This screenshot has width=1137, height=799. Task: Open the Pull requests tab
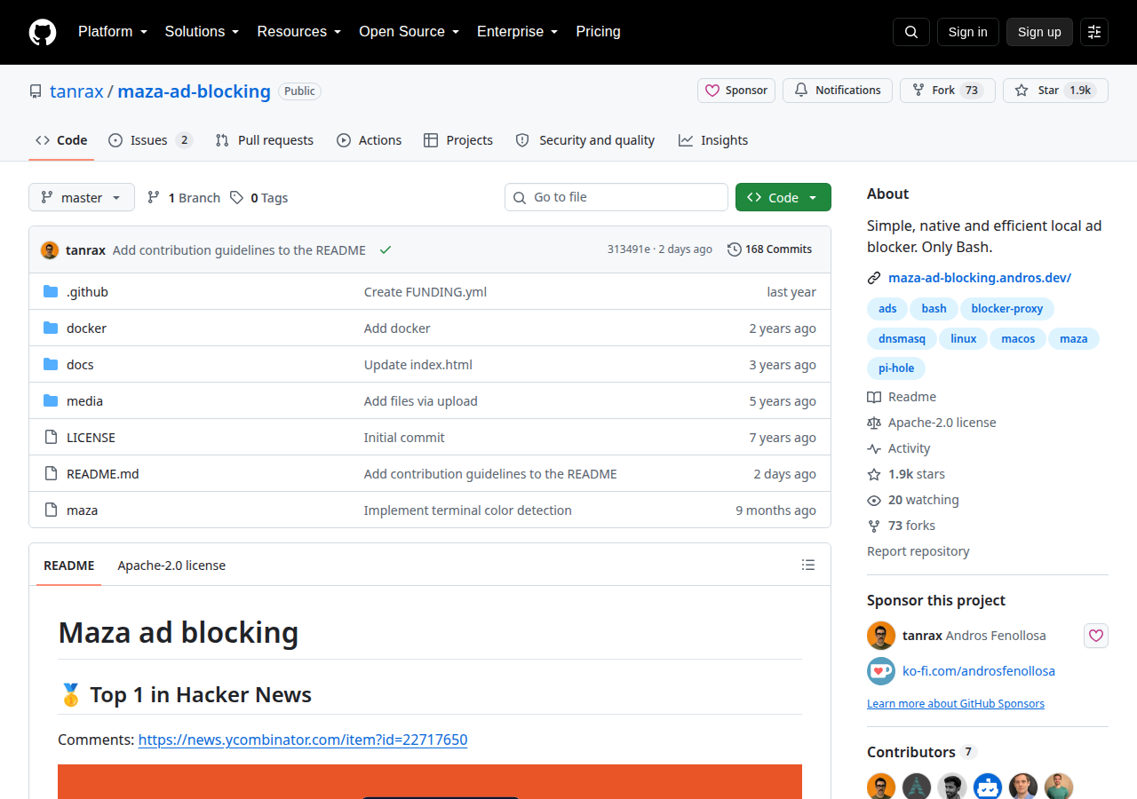pos(265,140)
